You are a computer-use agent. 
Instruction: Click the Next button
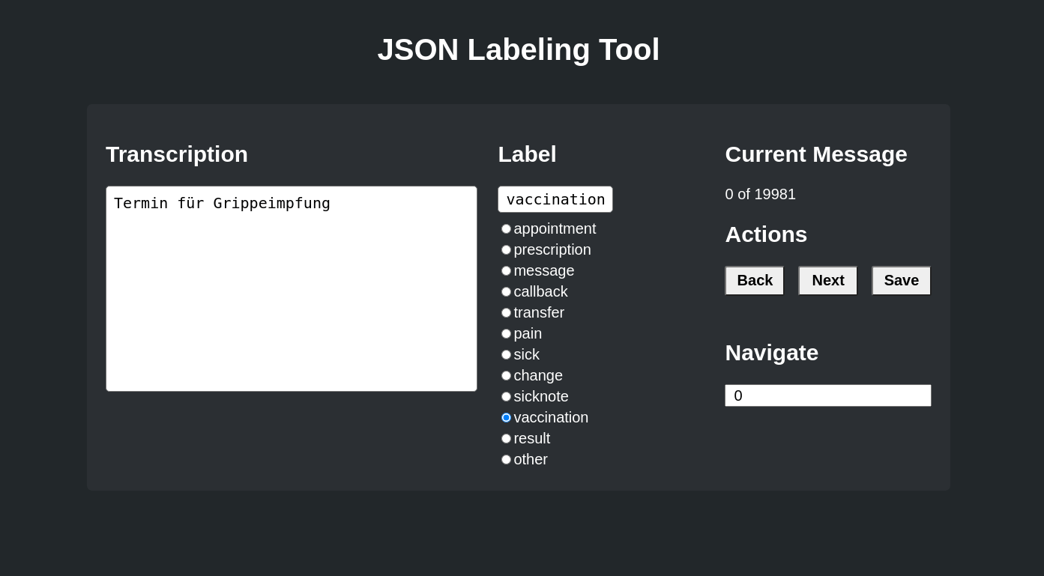coord(827,280)
